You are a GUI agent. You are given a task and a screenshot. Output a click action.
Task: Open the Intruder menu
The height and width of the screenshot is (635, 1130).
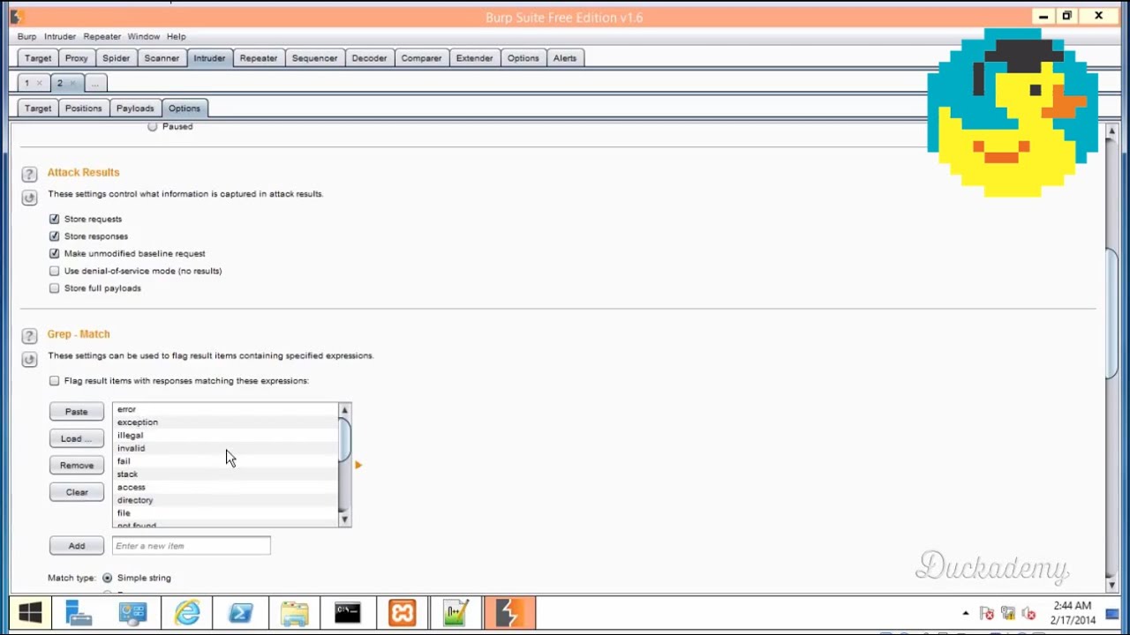click(60, 36)
